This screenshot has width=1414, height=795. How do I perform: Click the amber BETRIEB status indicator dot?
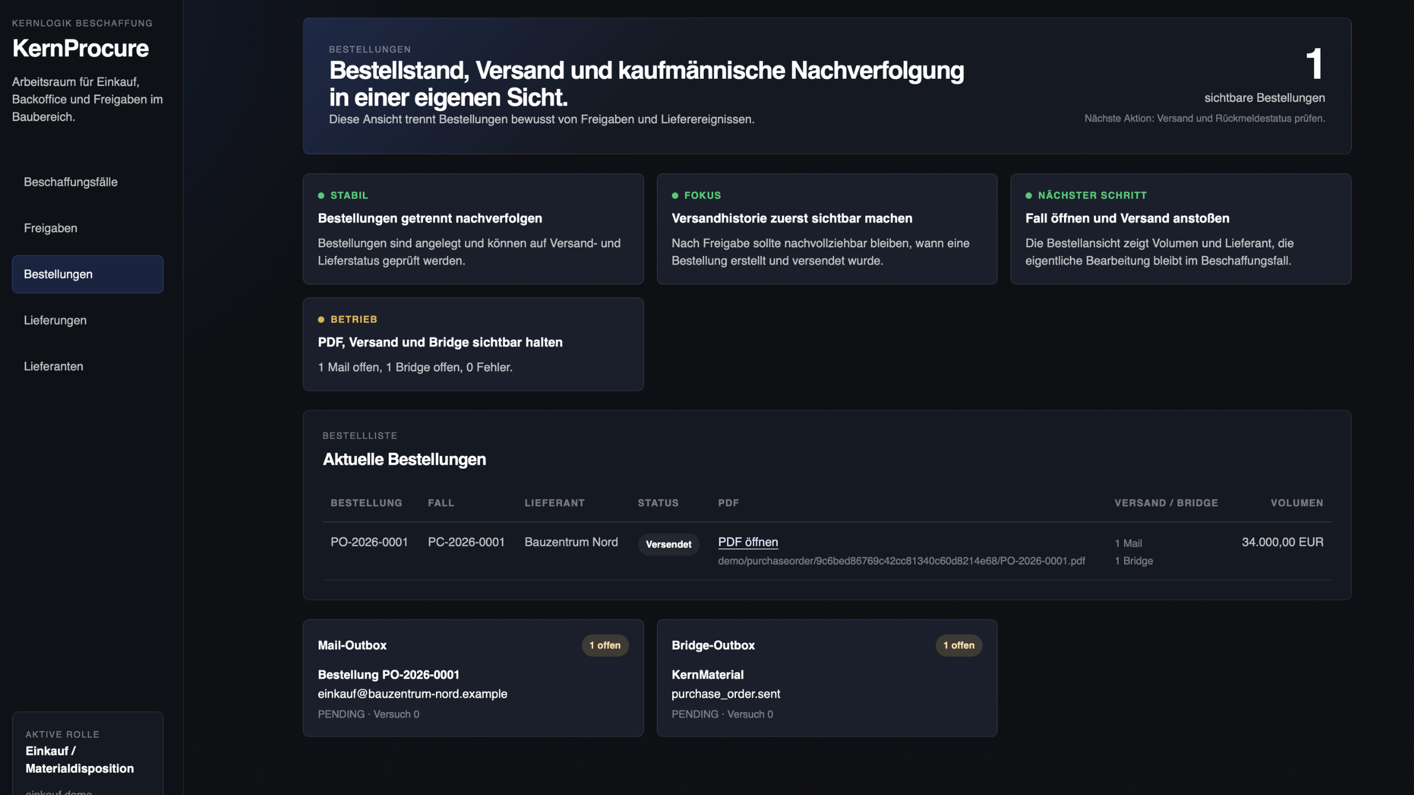coord(321,319)
